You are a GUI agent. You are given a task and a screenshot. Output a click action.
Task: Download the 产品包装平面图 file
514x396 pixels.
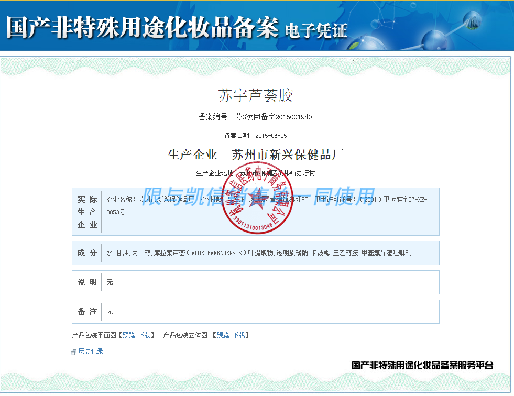click(145, 335)
